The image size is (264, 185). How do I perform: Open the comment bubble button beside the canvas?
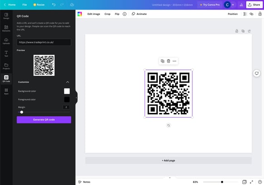click(x=257, y=73)
